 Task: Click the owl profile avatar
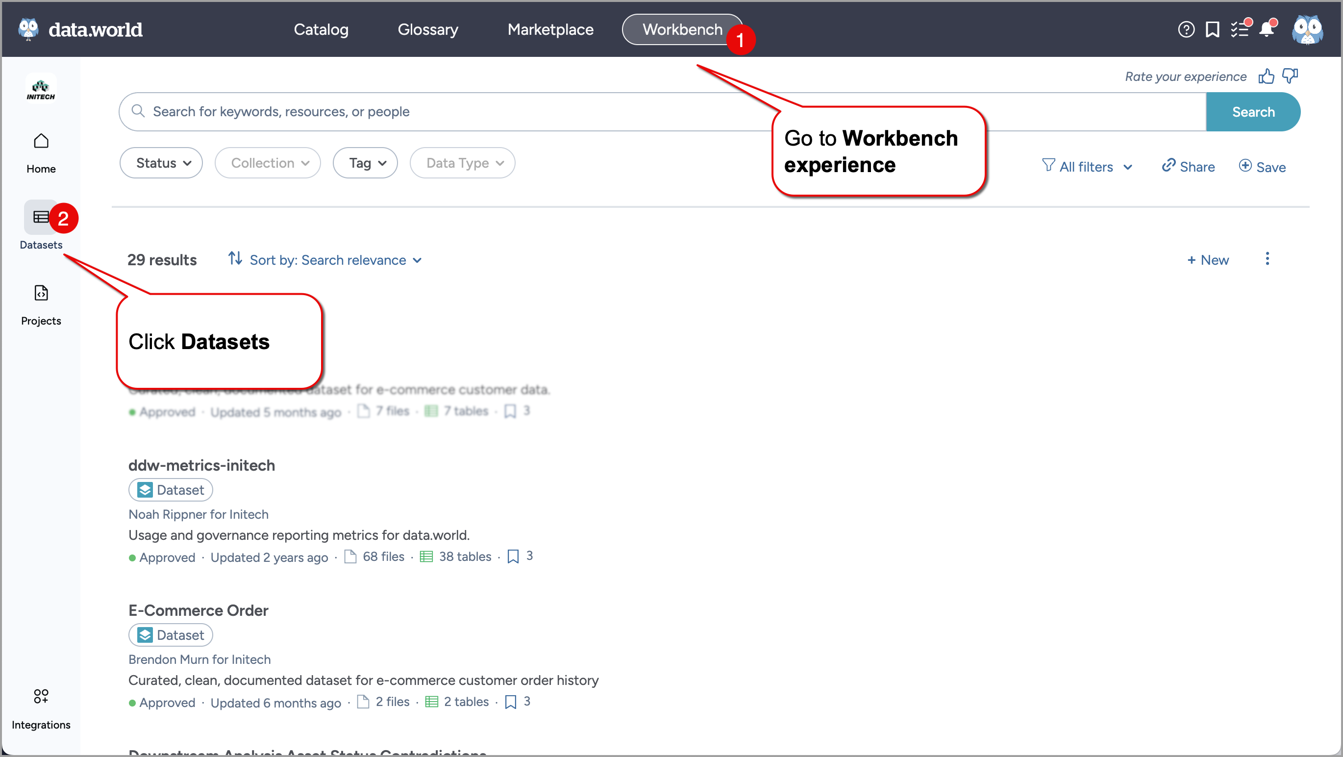[x=1307, y=30]
